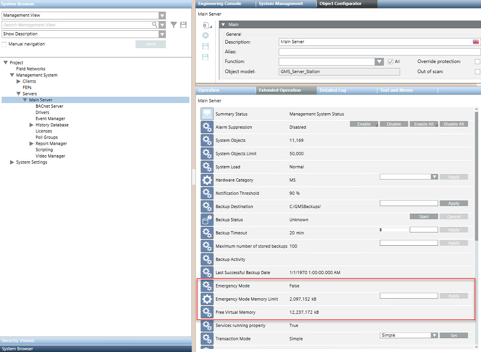
Task: Click the save-search floppy icon beside filter
Action: tap(183, 25)
